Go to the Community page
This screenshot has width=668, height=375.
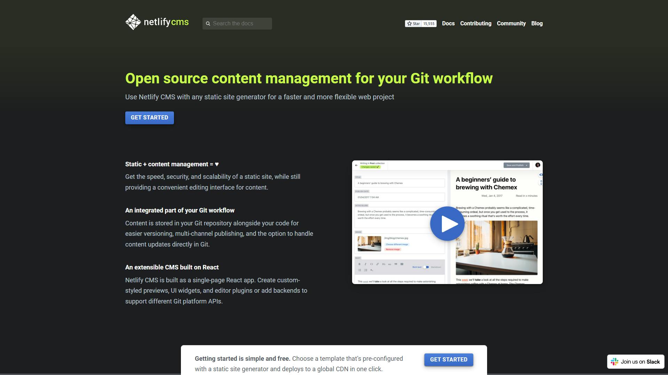pyautogui.click(x=511, y=24)
